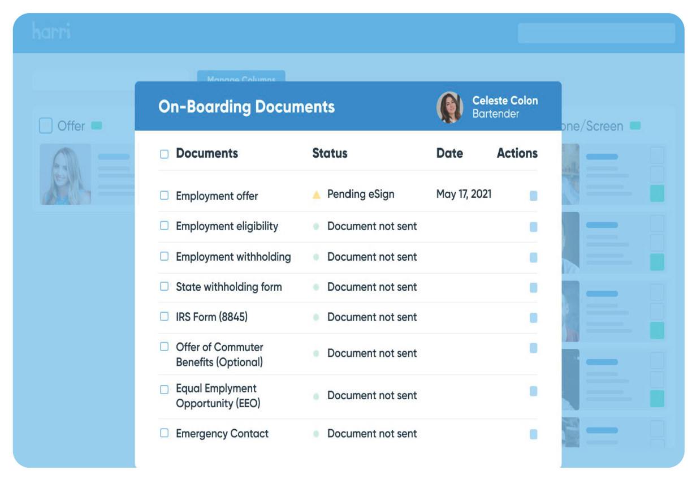Click the search field in top bar
This screenshot has height=479, width=696.
click(596, 33)
